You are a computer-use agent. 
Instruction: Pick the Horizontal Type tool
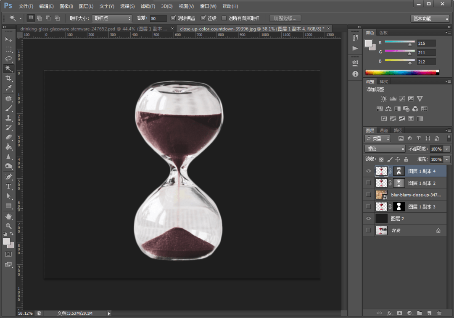pos(8,186)
